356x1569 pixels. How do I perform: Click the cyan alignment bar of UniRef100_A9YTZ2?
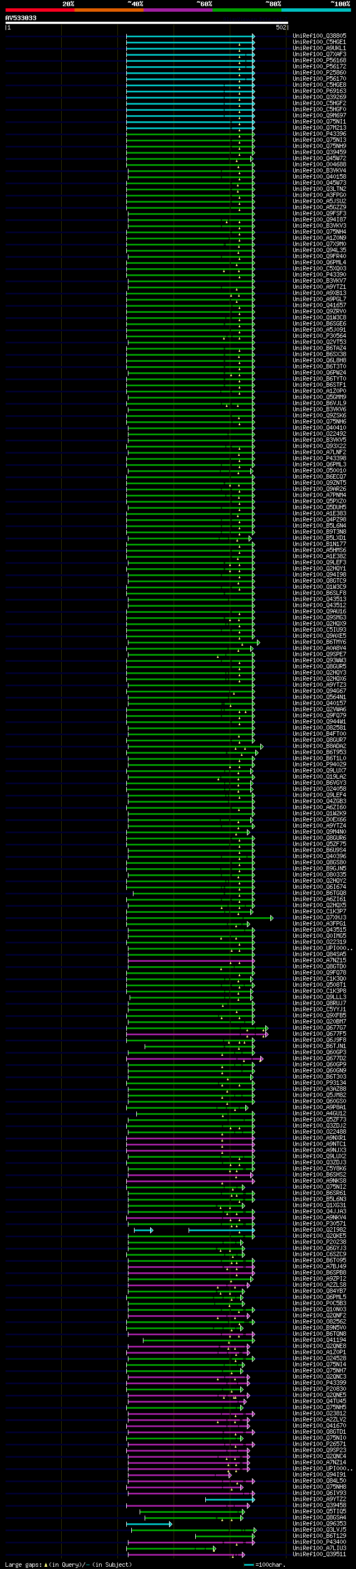[x=230, y=1499]
